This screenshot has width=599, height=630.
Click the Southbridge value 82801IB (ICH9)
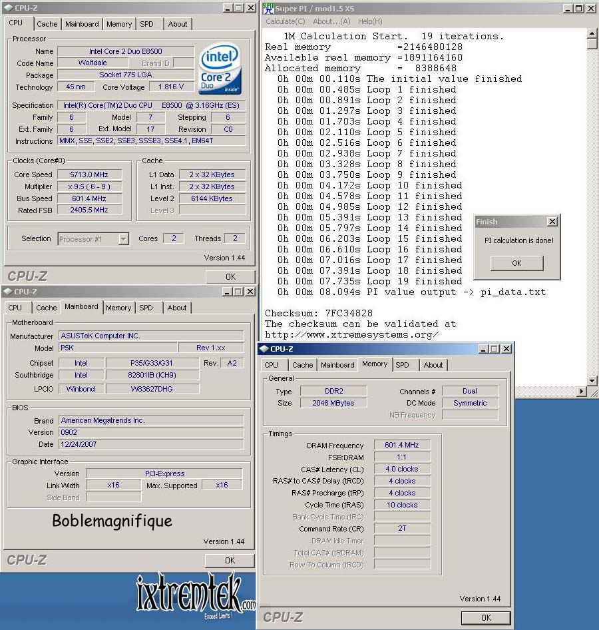pyautogui.click(x=152, y=375)
